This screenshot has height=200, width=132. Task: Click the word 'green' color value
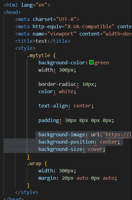[102, 63]
